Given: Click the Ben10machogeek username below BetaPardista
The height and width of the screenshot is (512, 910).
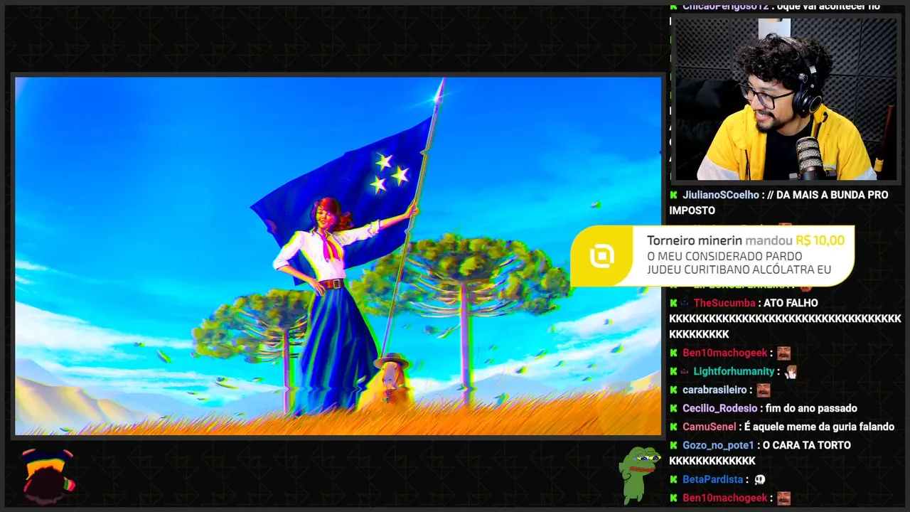Looking at the screenshot, I should coord(725,498).
